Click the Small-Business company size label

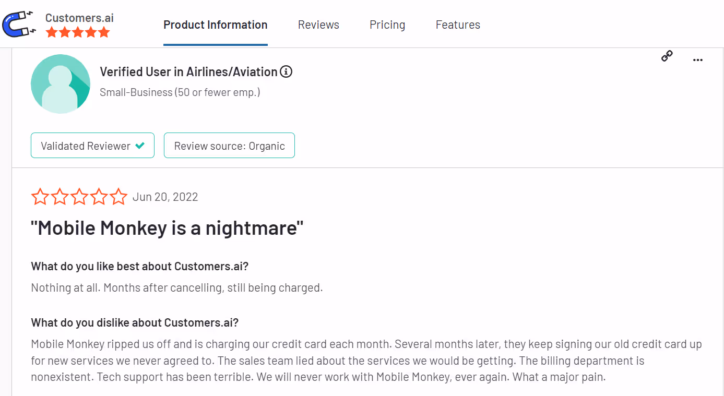click(180, 92)
